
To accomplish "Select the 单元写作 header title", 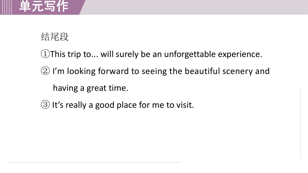I will pos(44,6).
